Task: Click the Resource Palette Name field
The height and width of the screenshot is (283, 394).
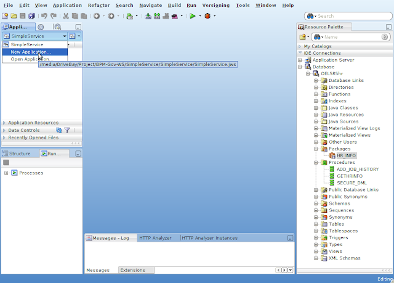Action: (352, 37)
